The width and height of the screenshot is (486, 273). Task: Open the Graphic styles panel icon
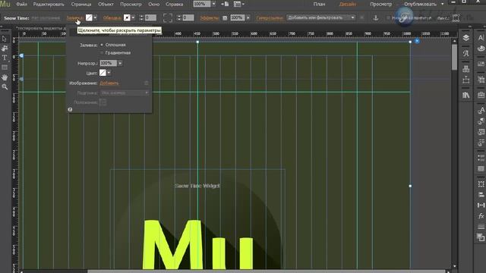[x=481, y=132]
